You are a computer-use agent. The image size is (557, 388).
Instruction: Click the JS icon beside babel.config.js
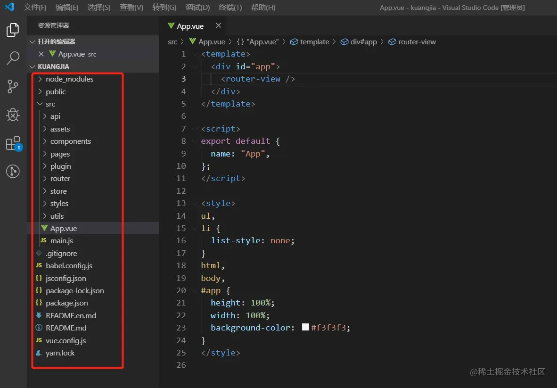point(39,265)
